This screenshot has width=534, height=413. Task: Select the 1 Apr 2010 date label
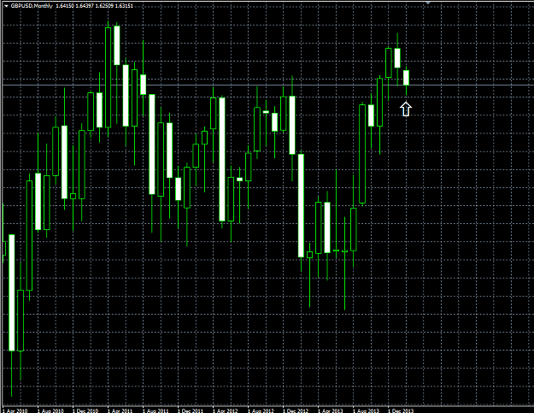click(15, 410)
